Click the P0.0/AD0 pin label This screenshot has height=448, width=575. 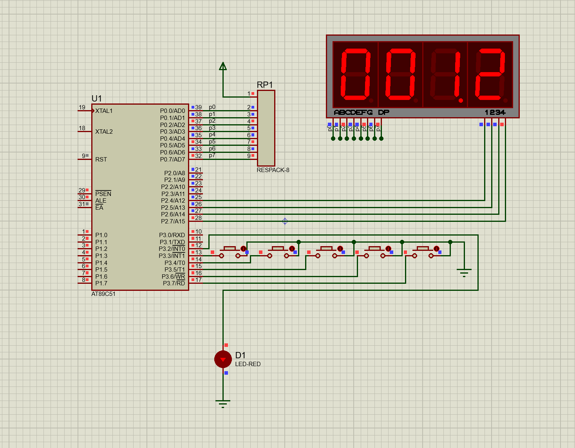pyautogui.click(x=172, y=111)
